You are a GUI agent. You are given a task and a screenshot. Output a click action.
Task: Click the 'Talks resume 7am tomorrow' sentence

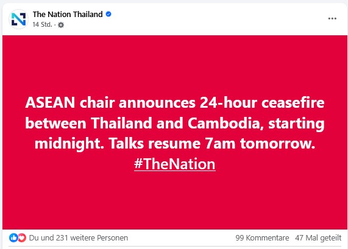tap(211, 144)
